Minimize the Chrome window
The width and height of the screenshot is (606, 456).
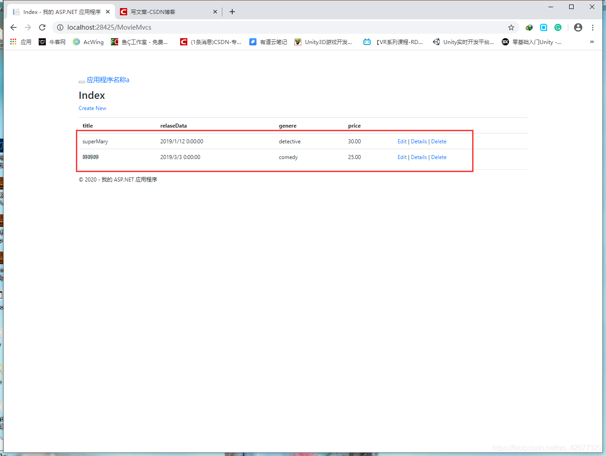point(551,7)
